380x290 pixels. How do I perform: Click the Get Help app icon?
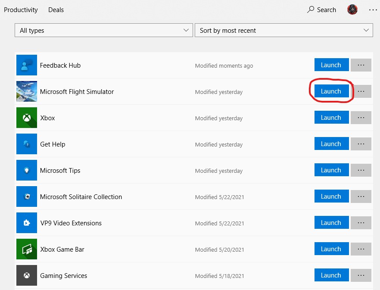(27, 144)
